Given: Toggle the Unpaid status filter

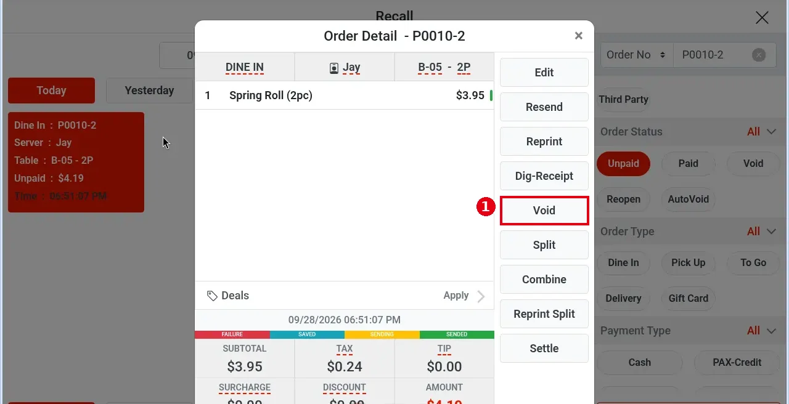Looking at the screenshot, I should [x=623, y=163].
